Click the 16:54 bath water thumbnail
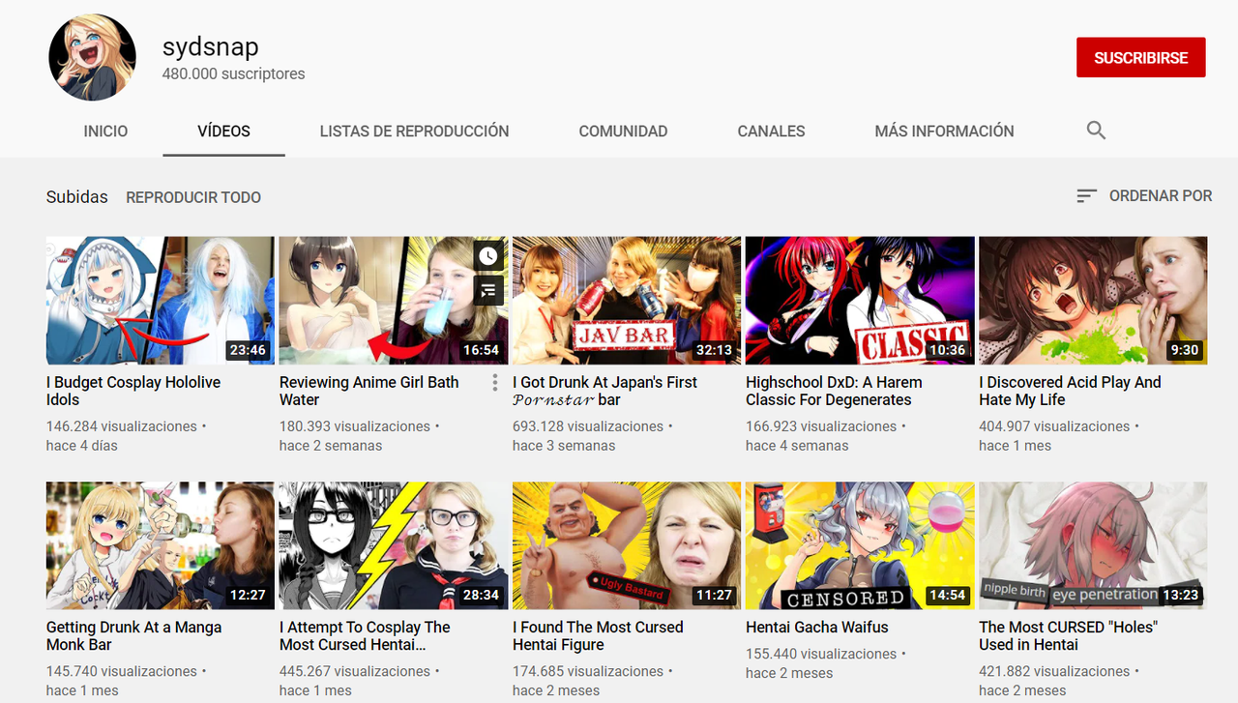The image size is (1238, 703). point(394,301)
